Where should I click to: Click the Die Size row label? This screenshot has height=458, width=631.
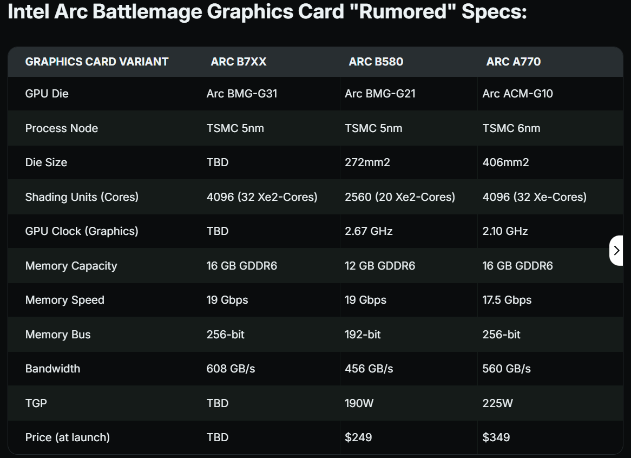click(x=46, y=162)
